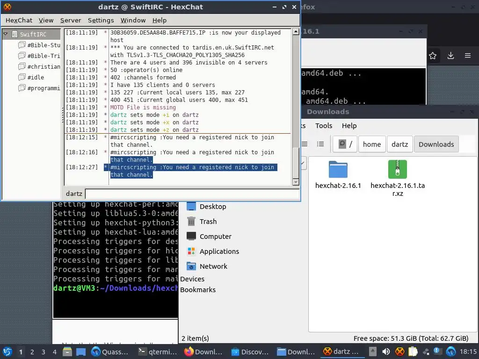Screen dimensions: 479x359
Task: Switch to the #idle channel
Action: point(36,78)
